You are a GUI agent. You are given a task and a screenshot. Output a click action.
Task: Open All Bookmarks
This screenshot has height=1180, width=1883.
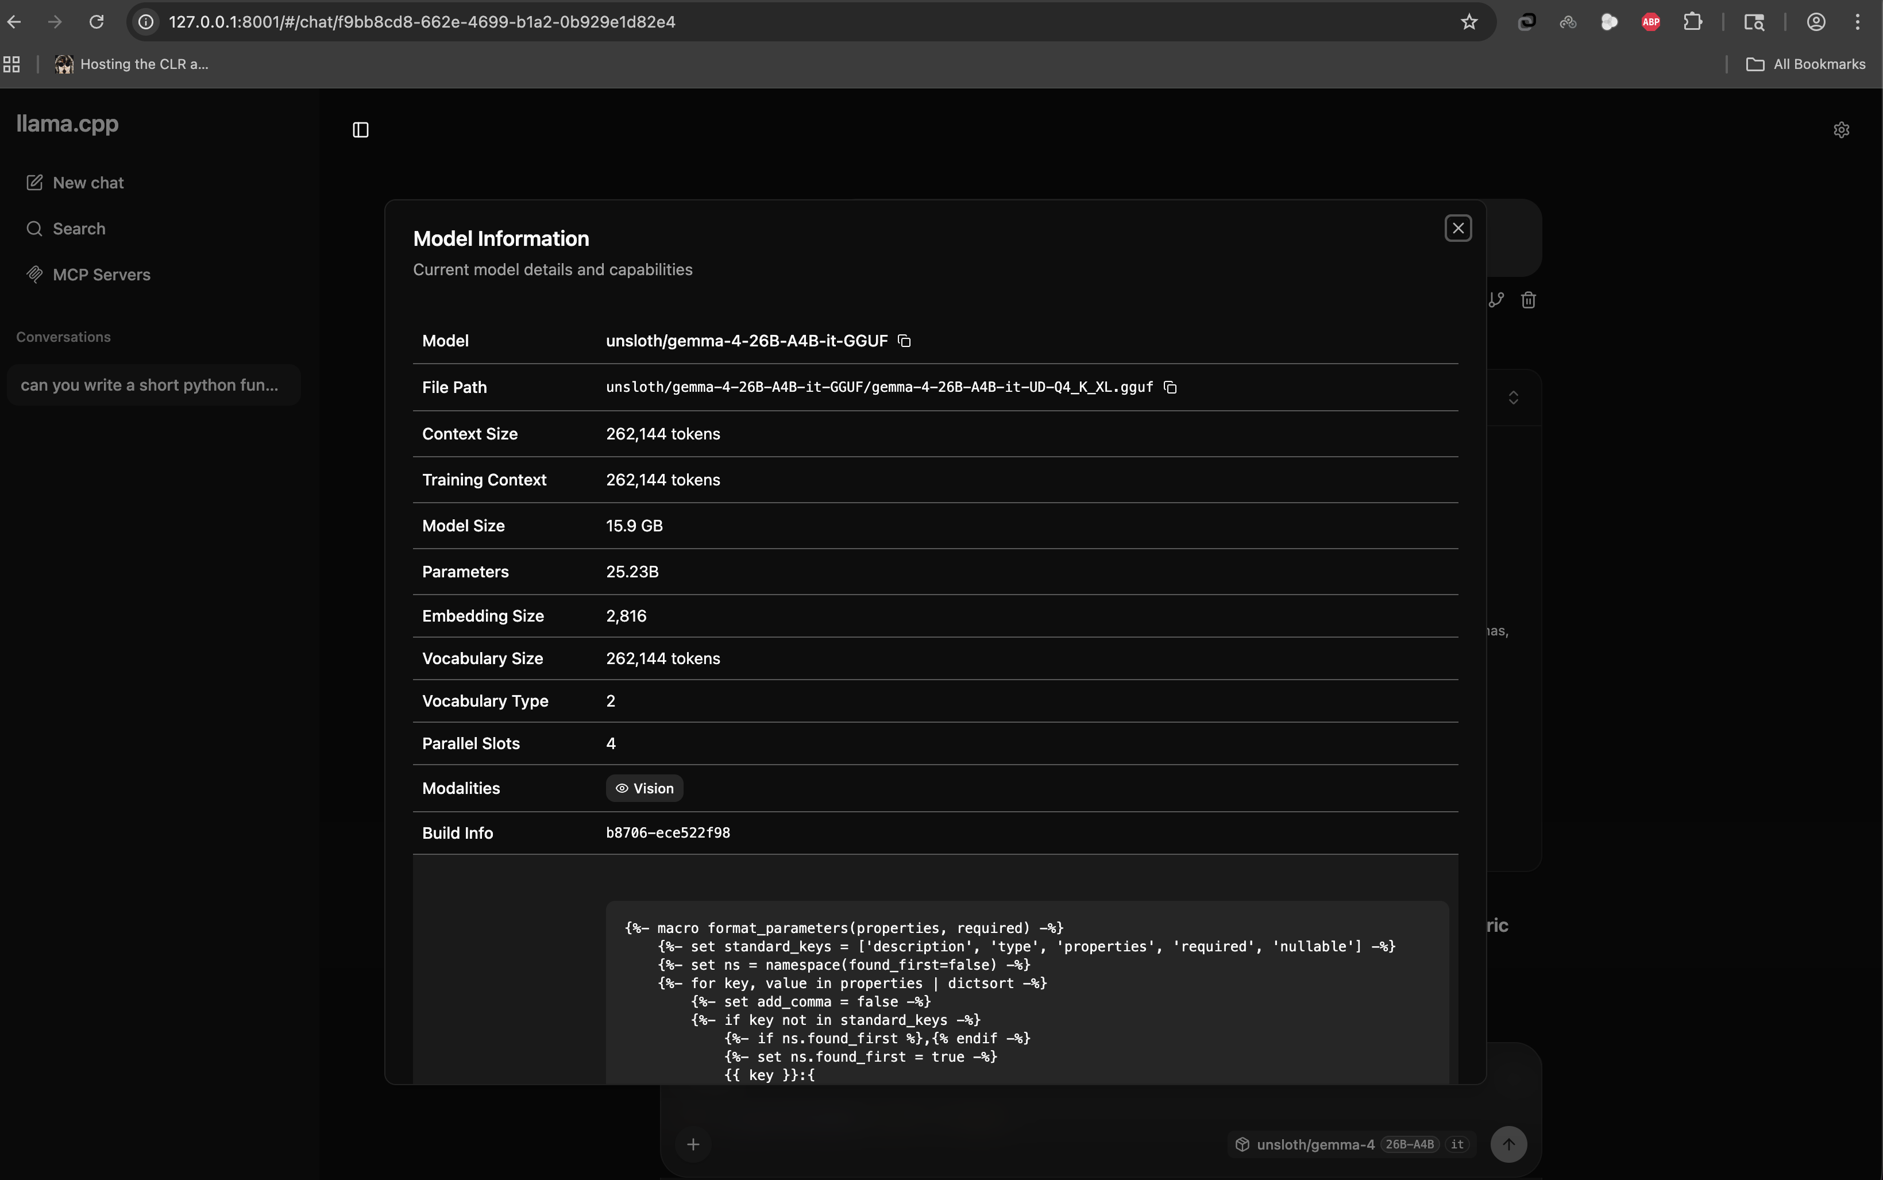1807,64
